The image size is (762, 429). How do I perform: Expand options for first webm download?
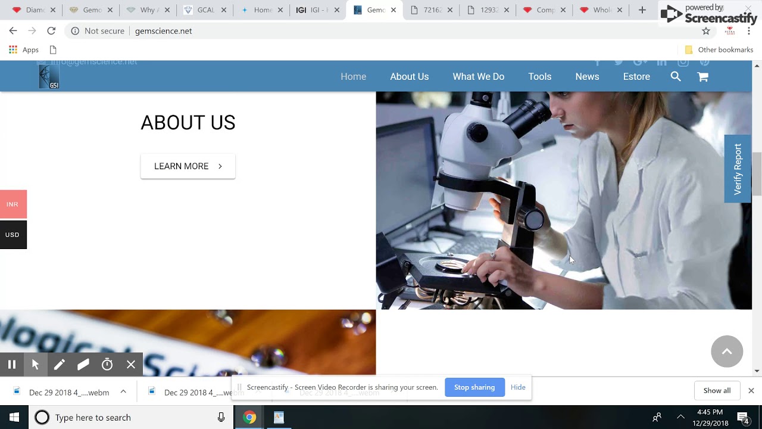(x=123, y=391)
